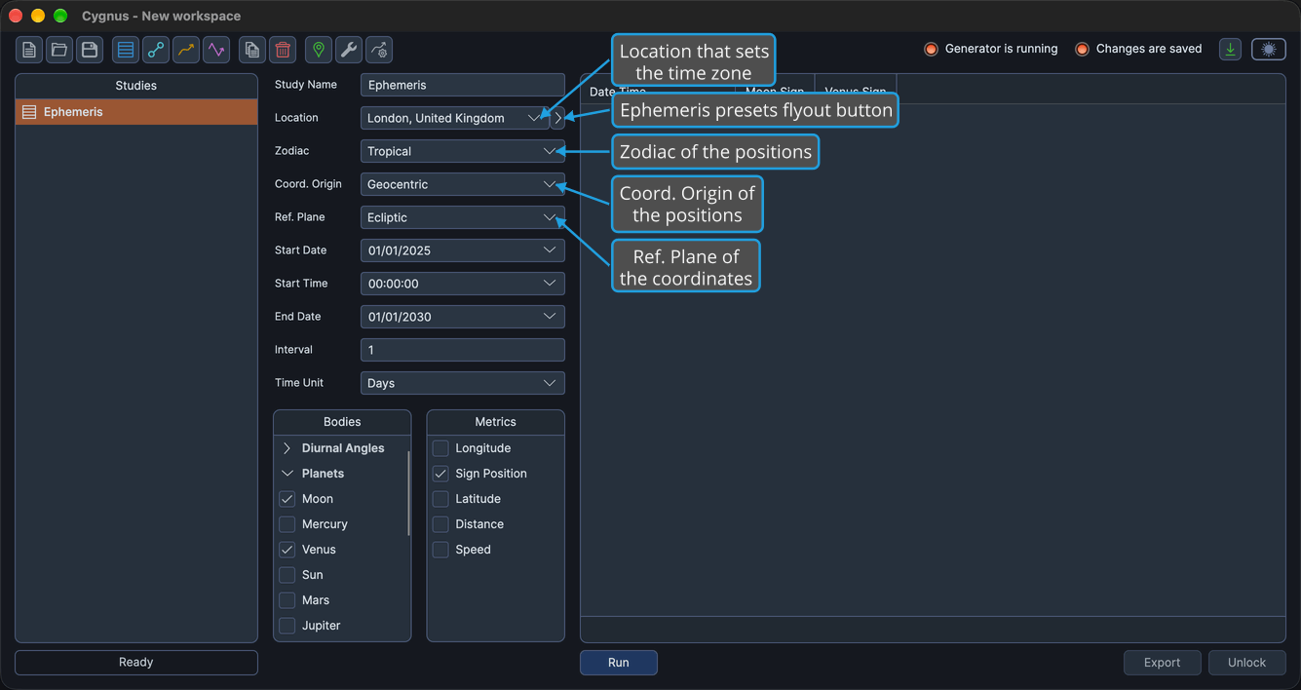Click the teal two-node connector icon
1301x690 pixels.
pos(156,50)
